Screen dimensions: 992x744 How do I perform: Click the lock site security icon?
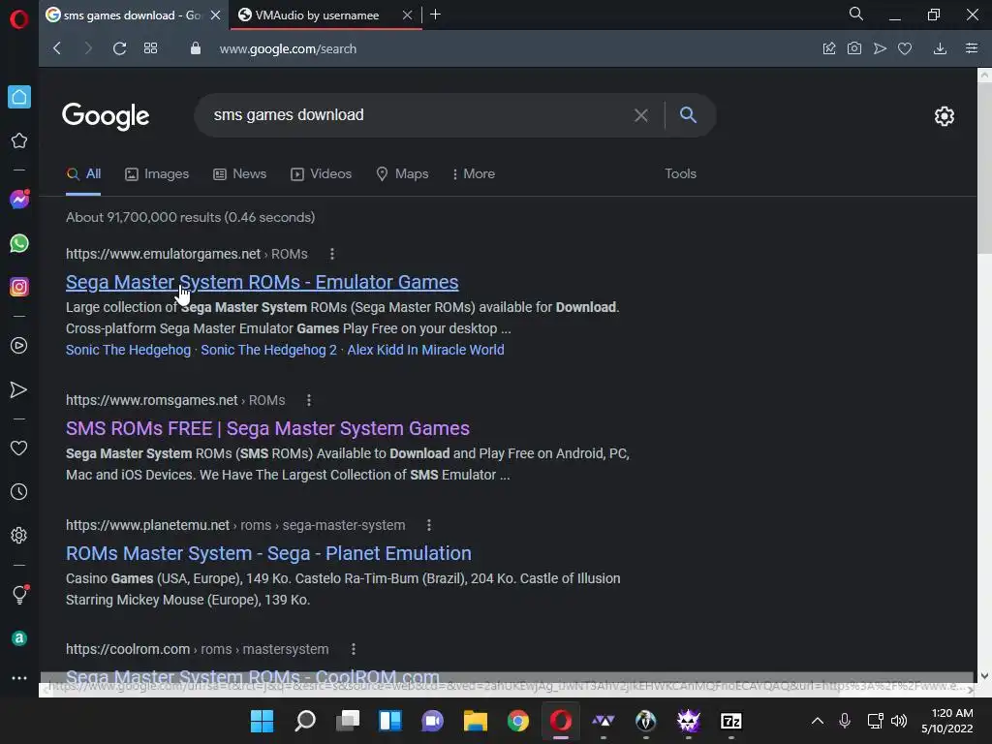coord(196,48)
